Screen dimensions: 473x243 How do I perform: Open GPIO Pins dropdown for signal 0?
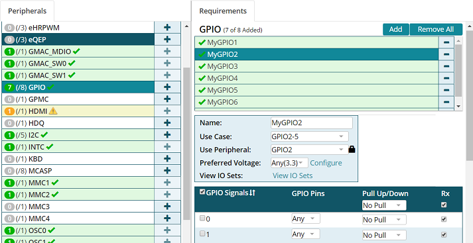click(306, 219)
